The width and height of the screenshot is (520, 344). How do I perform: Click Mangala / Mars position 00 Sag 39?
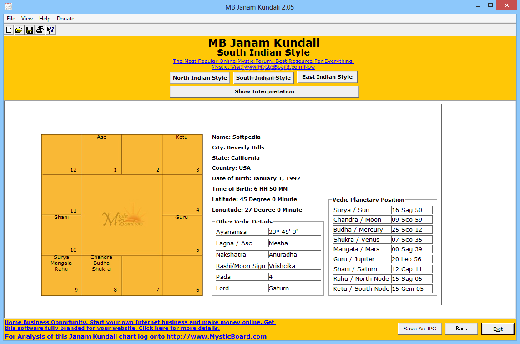point(412,249)
